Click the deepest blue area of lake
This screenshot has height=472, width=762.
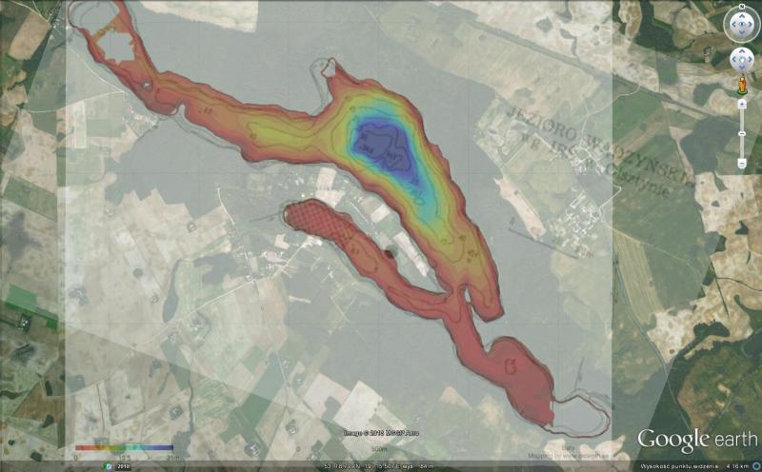click(x=381, y=145)
